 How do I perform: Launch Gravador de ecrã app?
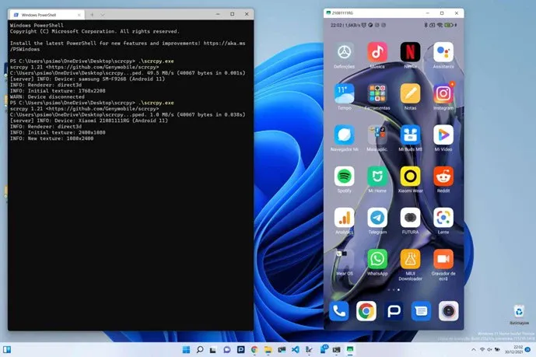(x=443, y=259)
